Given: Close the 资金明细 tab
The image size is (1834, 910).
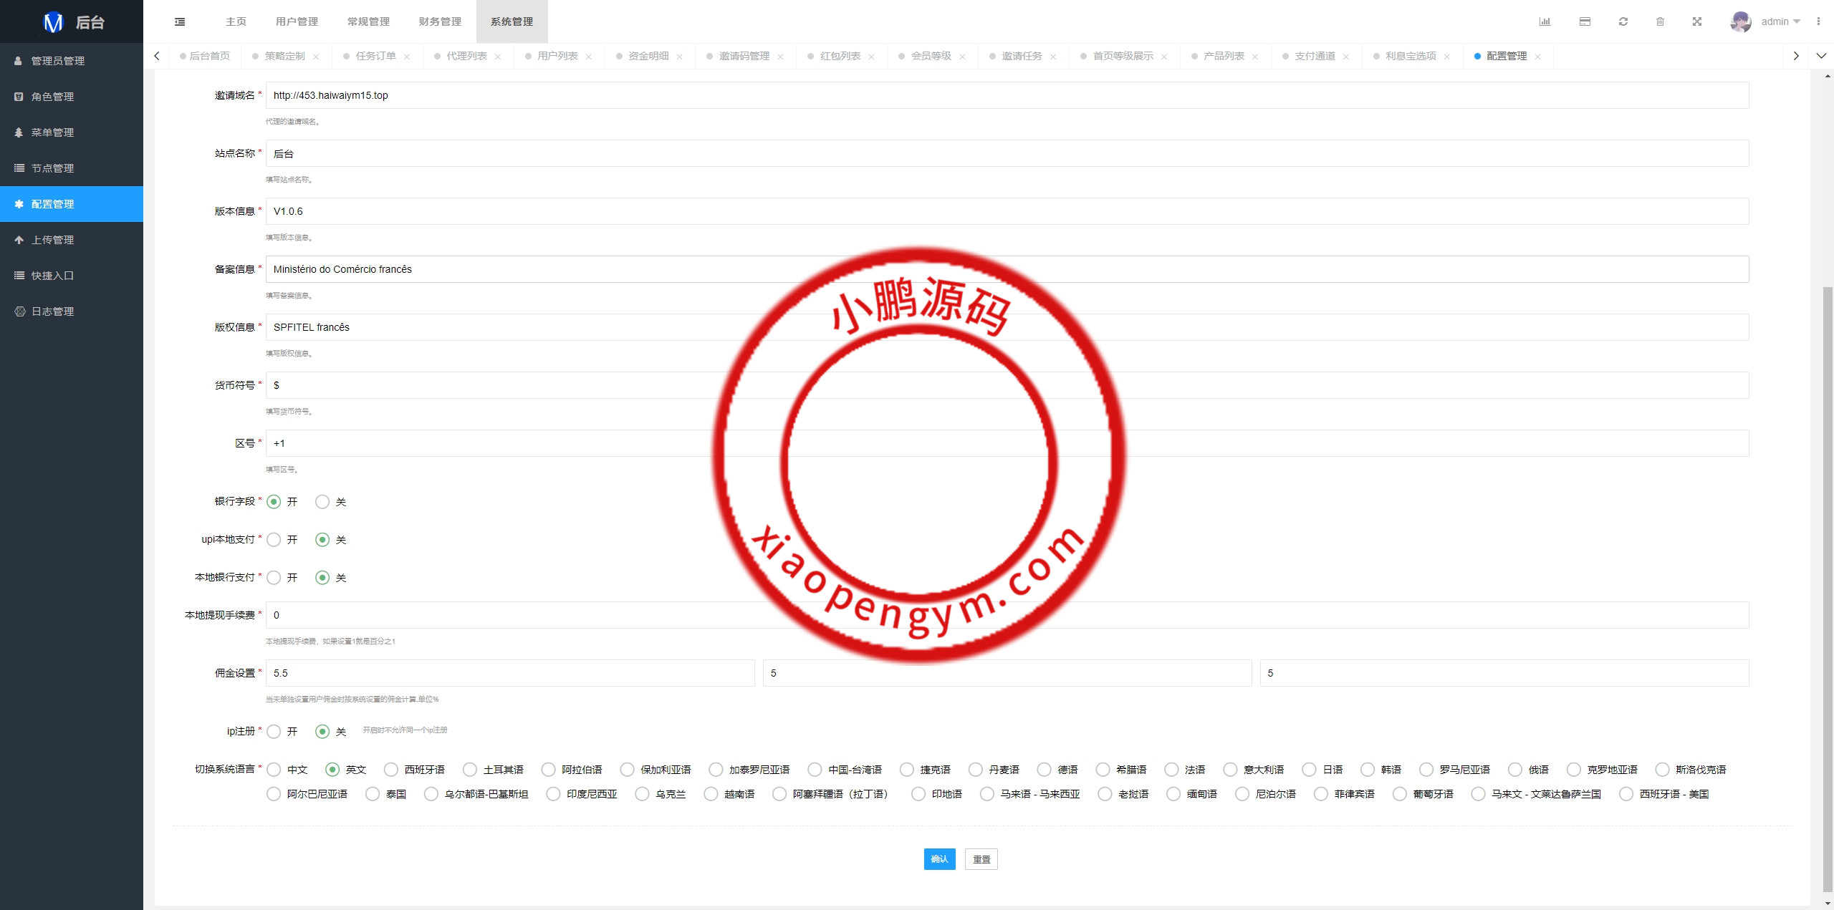Looking at the screenshot, I should click(x=680, y=57).
